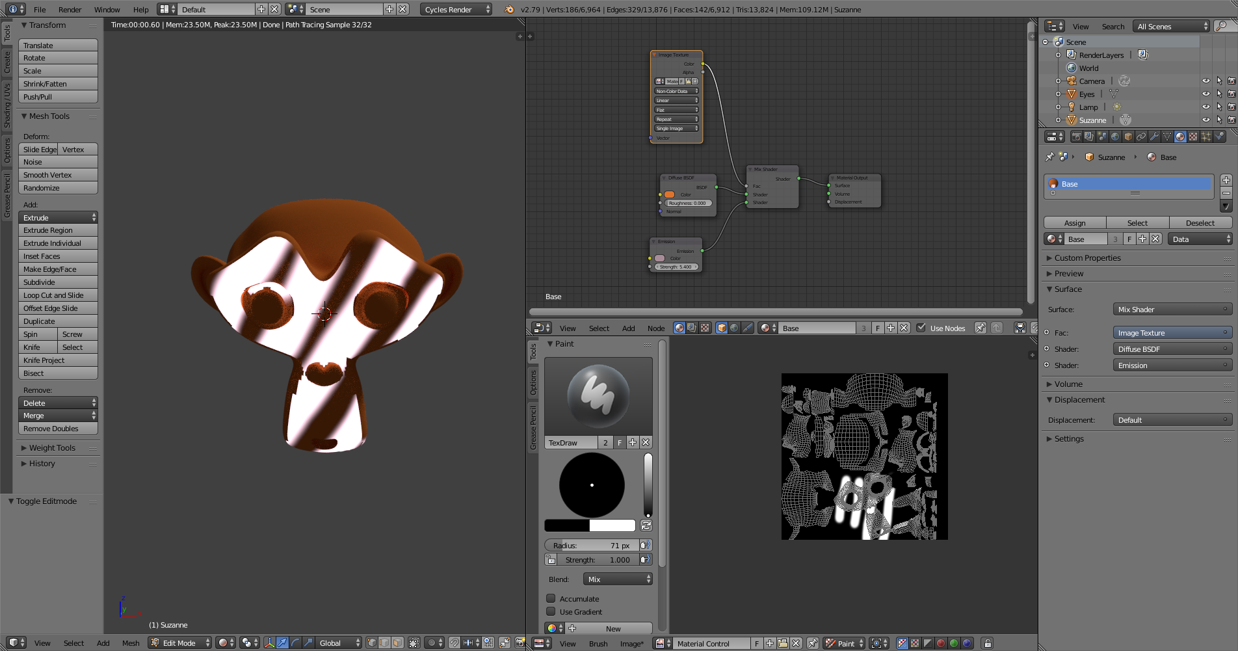This screenshot has width=1238, height=651.
Task: Pick color on brush color wheel
Action: [x=592, y=485]
